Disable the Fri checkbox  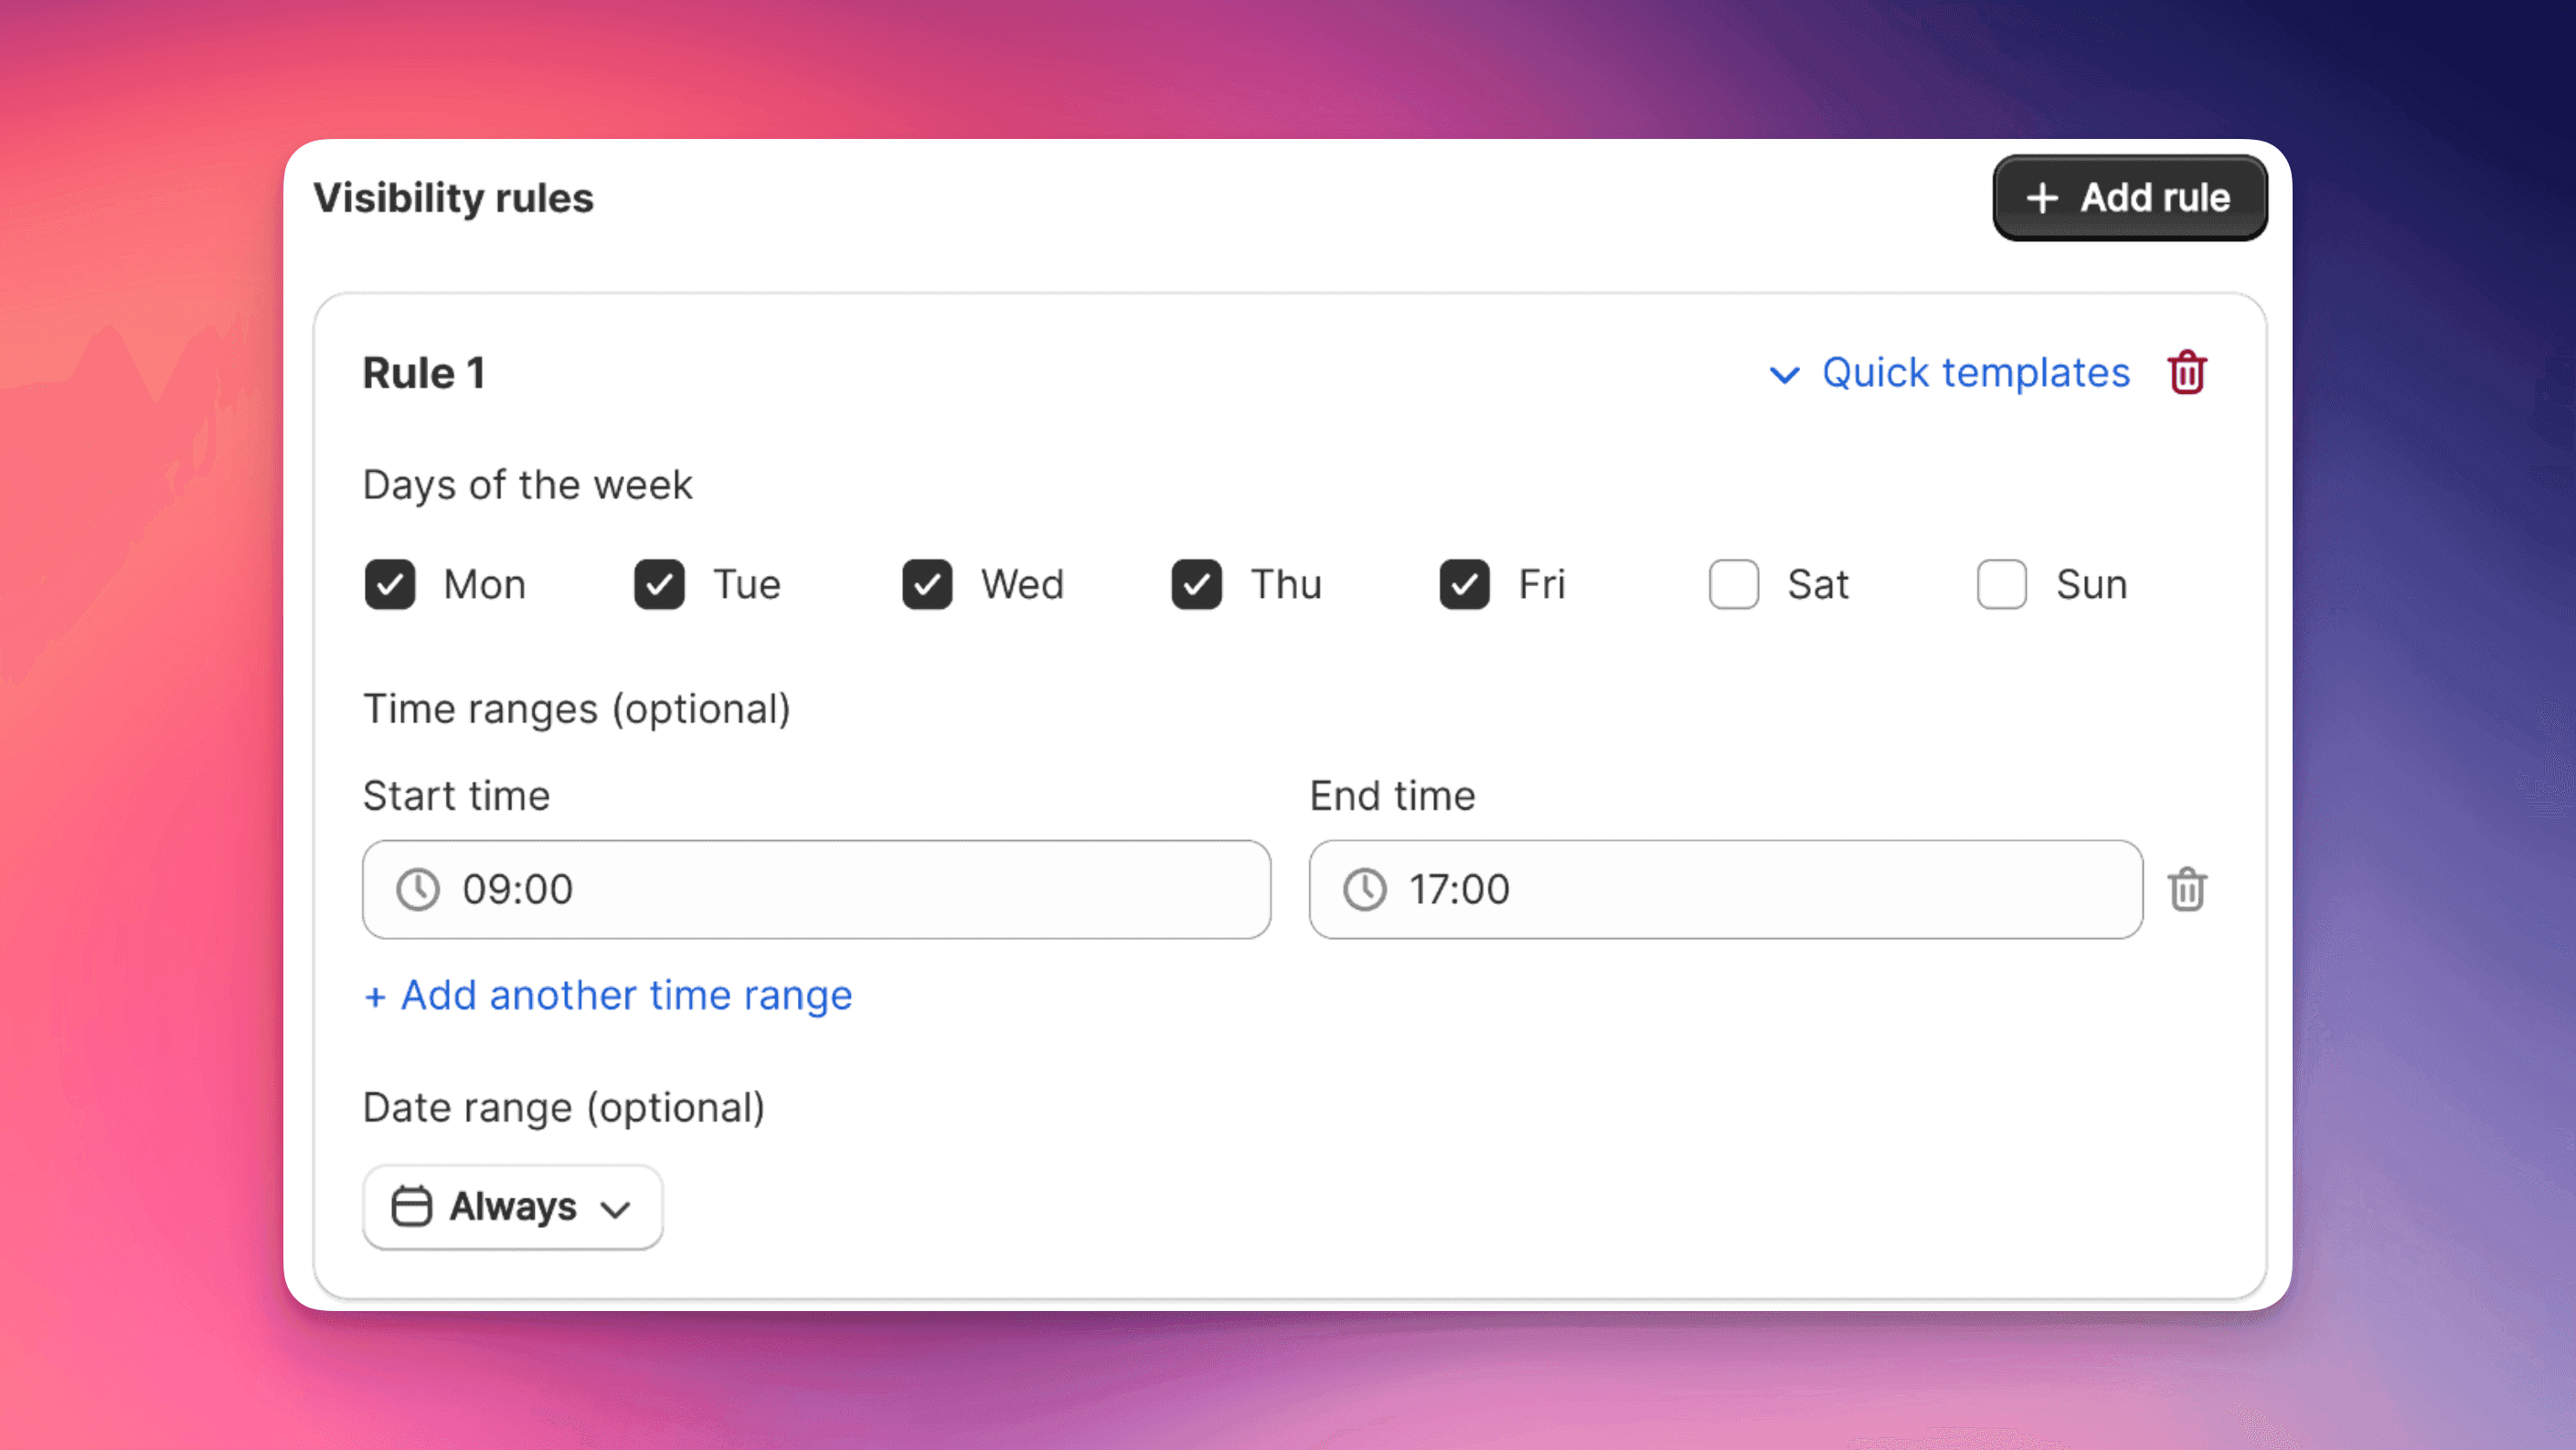1464,585
